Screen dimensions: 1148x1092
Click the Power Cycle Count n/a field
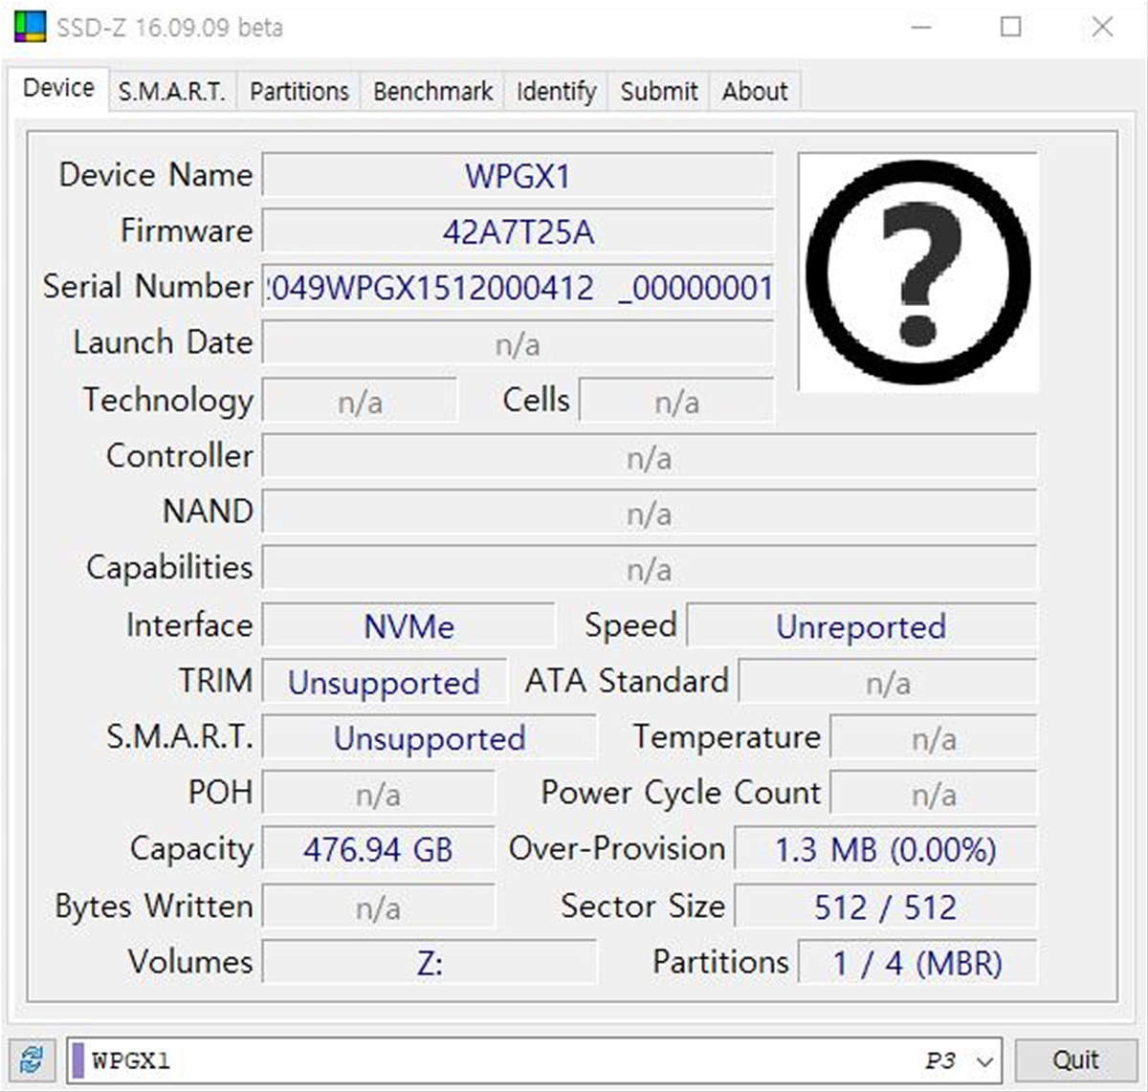934,794
